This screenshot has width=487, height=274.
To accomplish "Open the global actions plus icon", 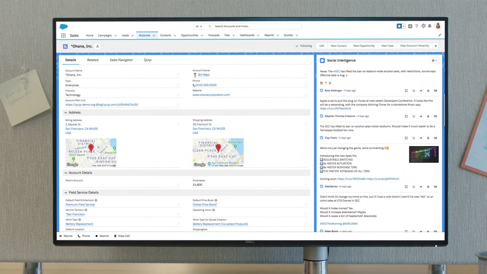I will 410,26.
